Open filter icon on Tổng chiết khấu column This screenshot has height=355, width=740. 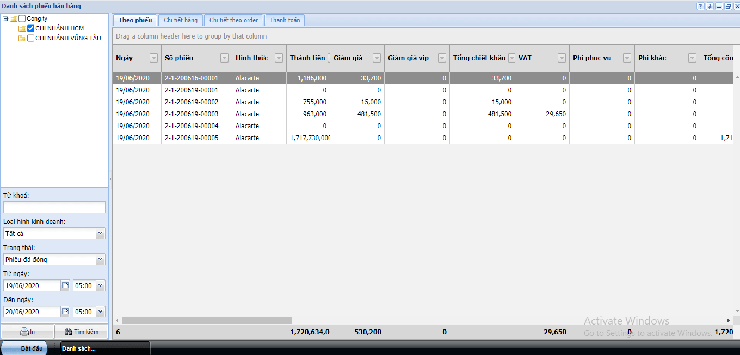point(511,58)
